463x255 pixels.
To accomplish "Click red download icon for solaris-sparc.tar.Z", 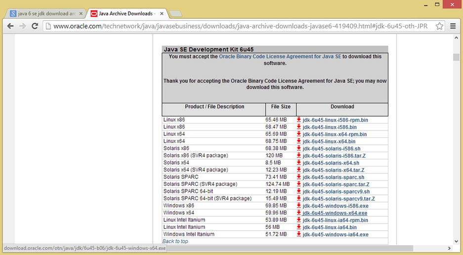I will [x=299, y=184].
